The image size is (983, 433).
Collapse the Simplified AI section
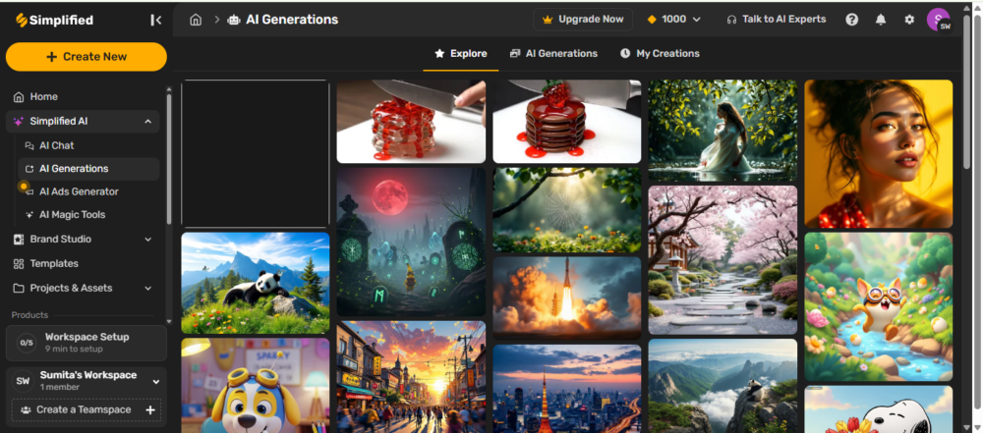147,122
